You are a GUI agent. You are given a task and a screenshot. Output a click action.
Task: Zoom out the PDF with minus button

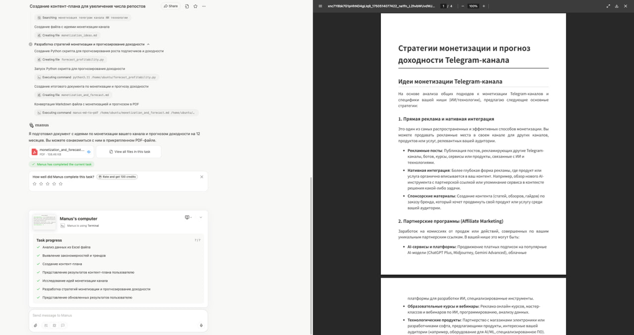click(462, 6)
